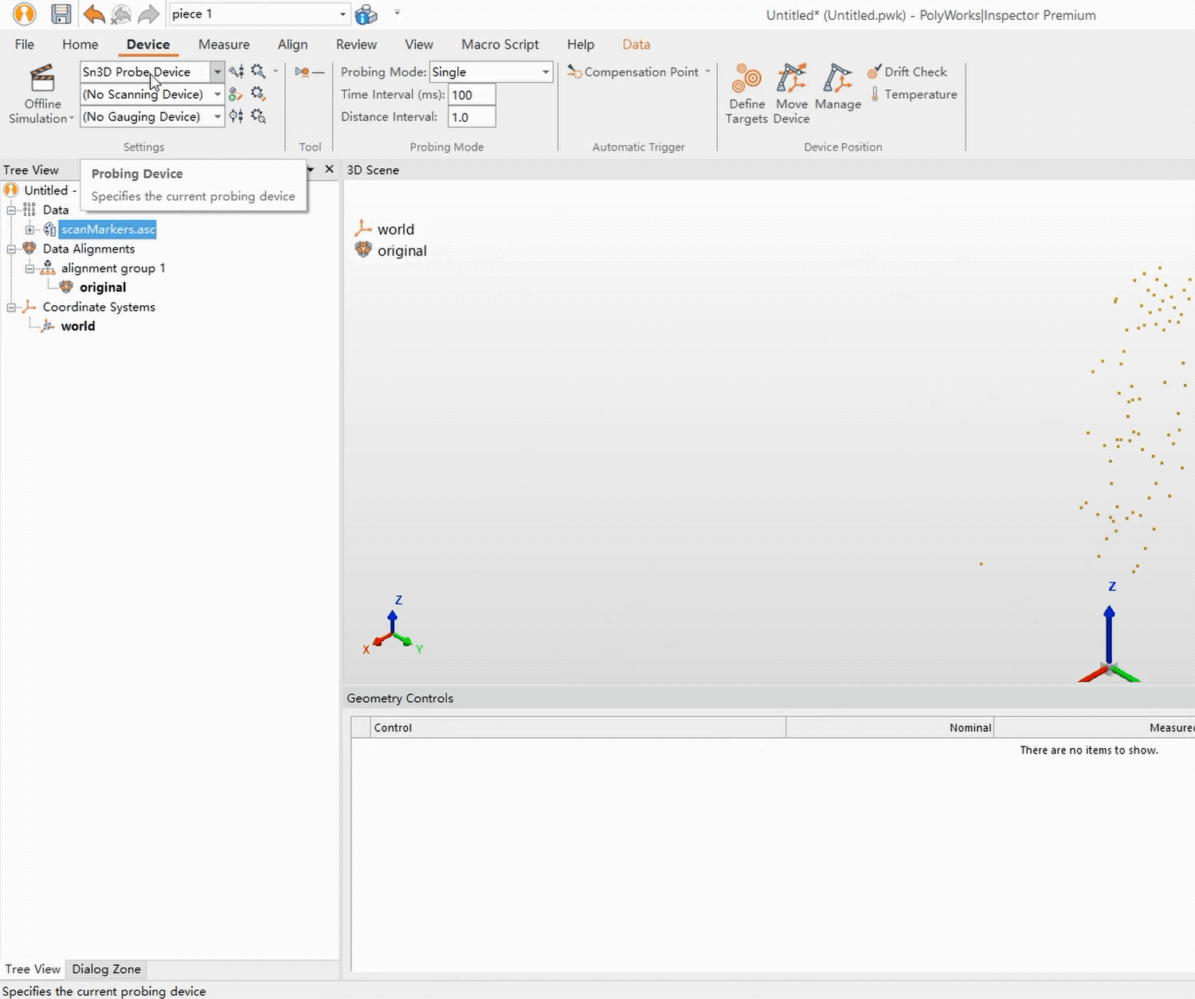The width and height of the screenshot is (1195, 999).
Task: Select the world coordinate system
Action: (77, 326)
